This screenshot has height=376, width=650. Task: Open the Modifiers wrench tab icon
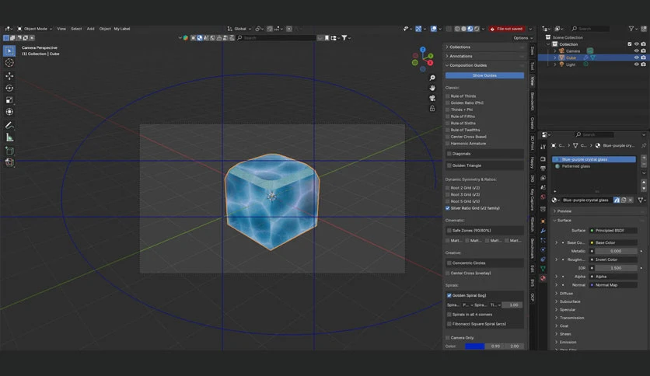click(543, 231)
